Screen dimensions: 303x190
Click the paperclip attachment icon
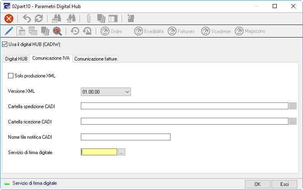tap(89, 19)
